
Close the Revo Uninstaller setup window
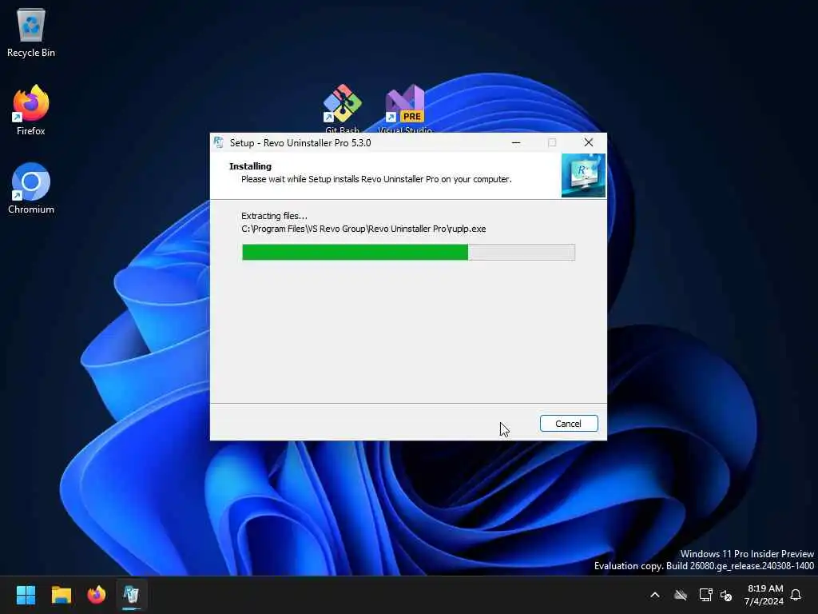[589, 142]
